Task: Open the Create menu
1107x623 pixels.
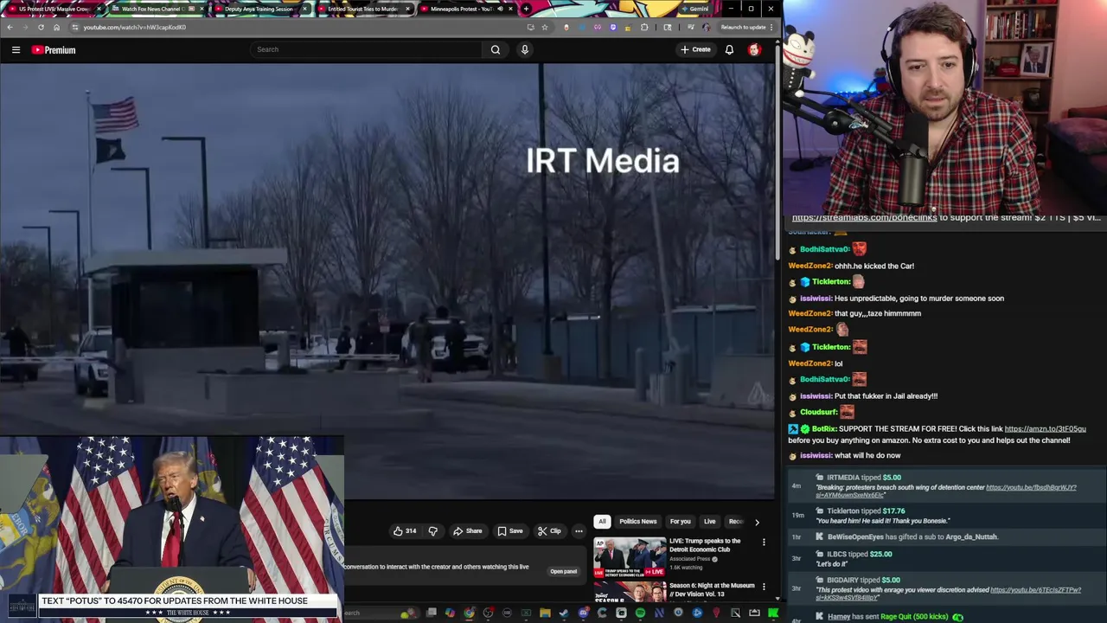Action: tap(695, 49)
